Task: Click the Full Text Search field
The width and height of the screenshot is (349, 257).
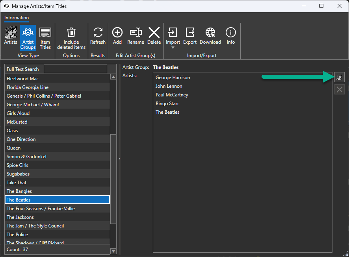Action: click(x=75, y=69)
